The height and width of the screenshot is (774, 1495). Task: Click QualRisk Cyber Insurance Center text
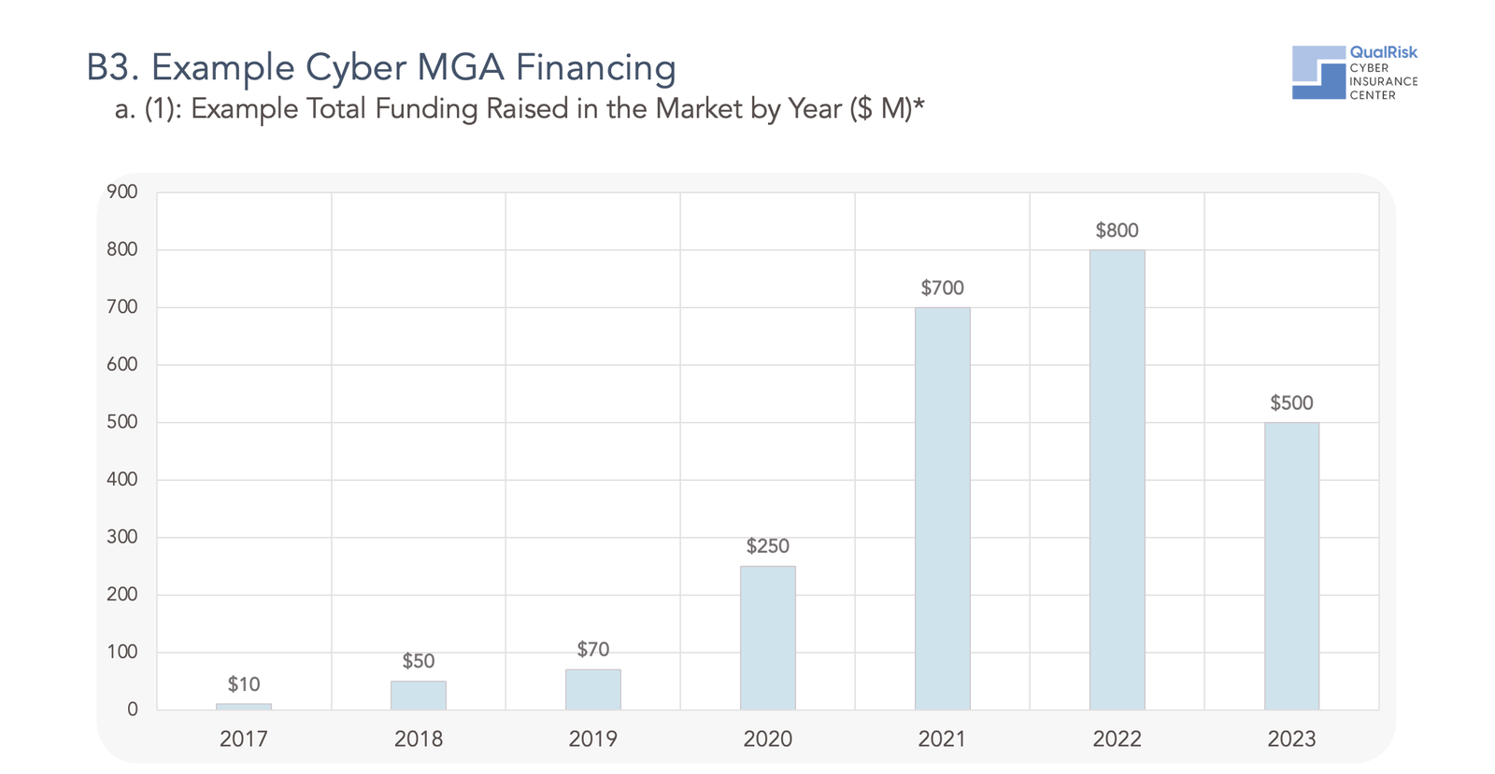pos(1383,73)
